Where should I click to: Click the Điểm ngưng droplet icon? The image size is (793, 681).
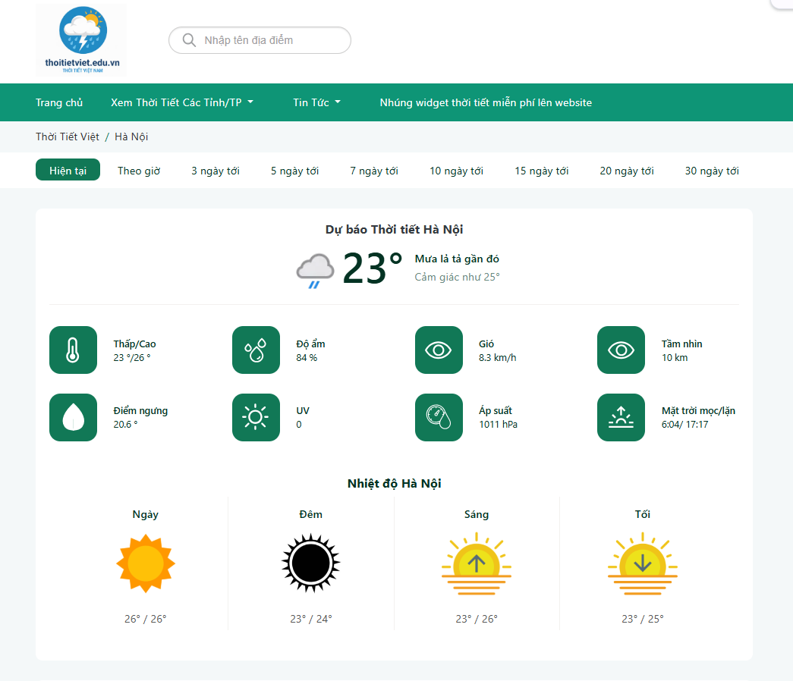[74, 417]
